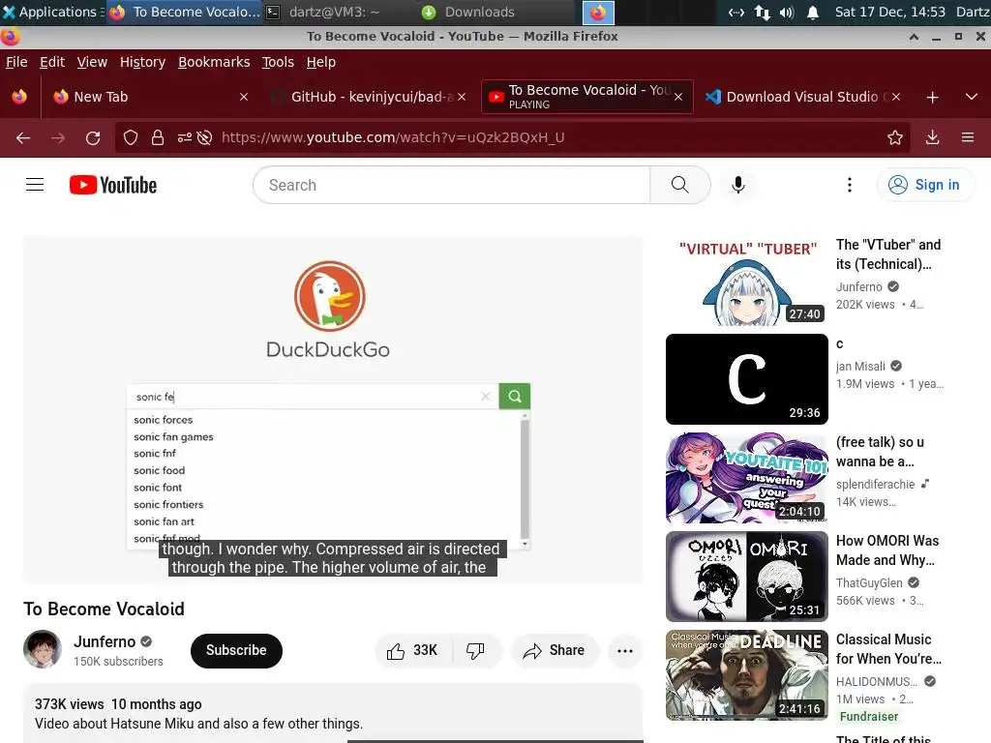This screenshot has height=743, width=991.
Task: Open the Firefox downloads arrow icon
Action: click(932, 137)
